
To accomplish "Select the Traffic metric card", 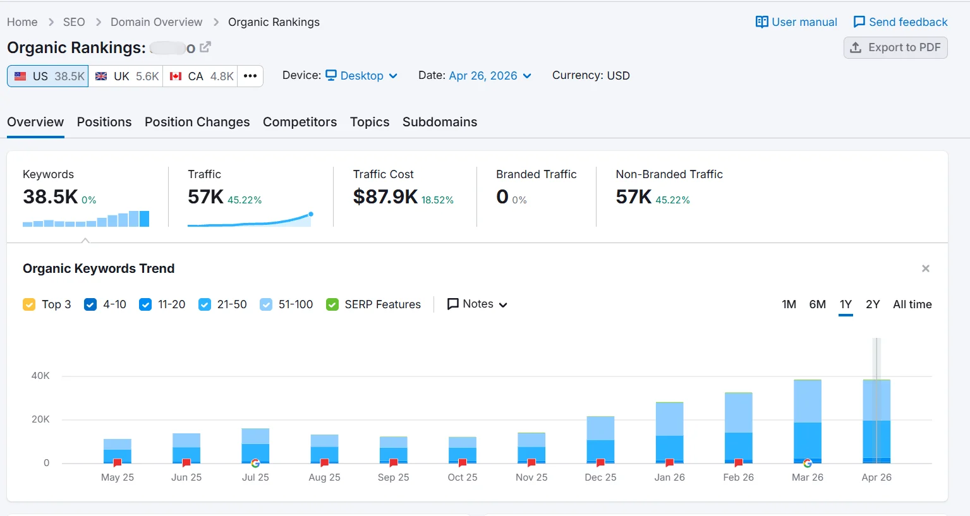I will click(x=250, y=196).
